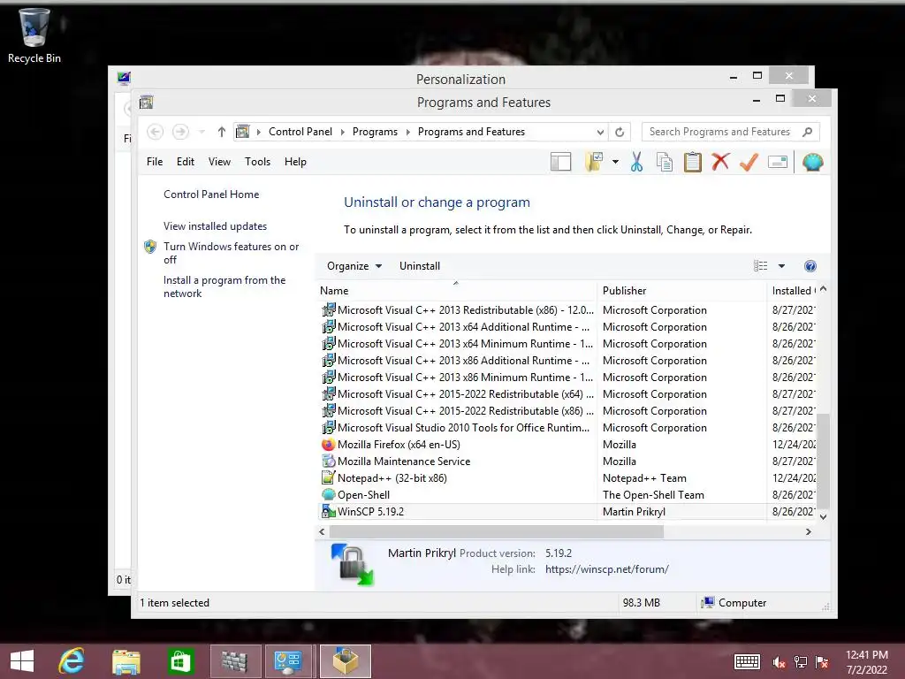Open the File menu

click(155, 162)
